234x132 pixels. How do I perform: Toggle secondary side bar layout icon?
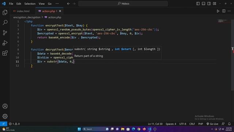(x=209, y=4)
